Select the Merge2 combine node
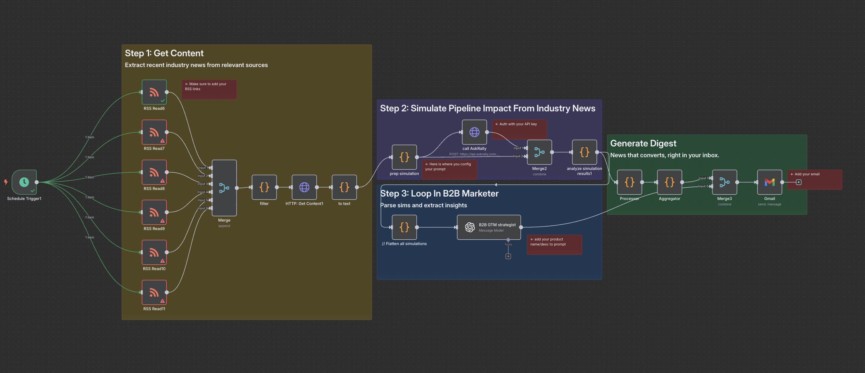Image resolution: width=865 pixels, height=373 pixels. (x=540, y=152)
